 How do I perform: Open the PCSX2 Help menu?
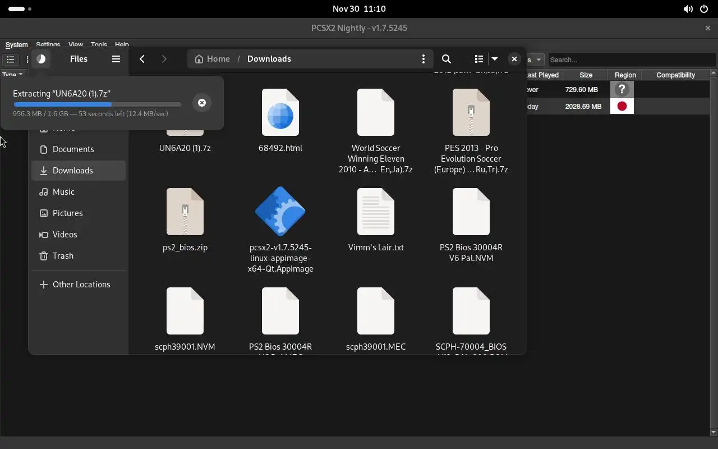(122, 44)
